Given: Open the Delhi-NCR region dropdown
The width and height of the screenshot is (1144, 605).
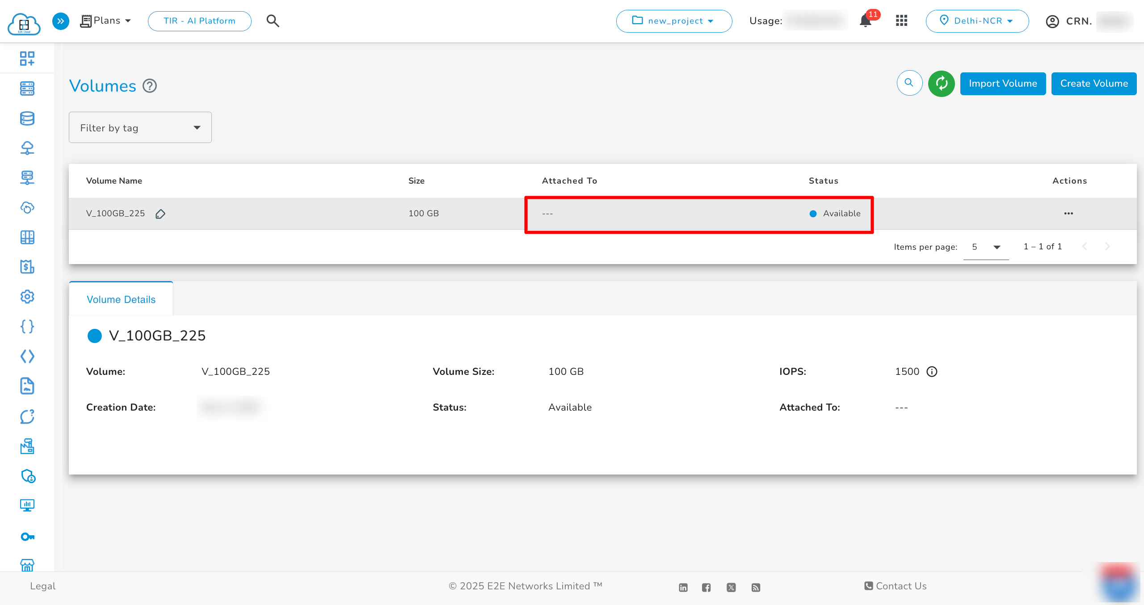Looking at the screenshot, I should click(977, 21).
